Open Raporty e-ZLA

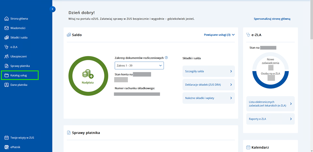[270, 119]
